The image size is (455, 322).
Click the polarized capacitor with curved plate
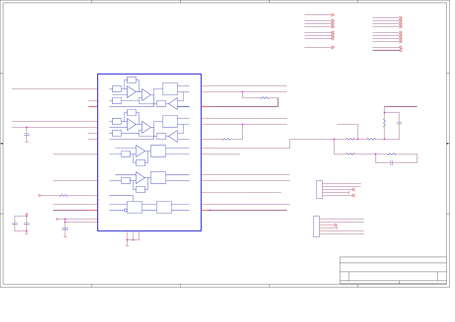coord(65,229)
